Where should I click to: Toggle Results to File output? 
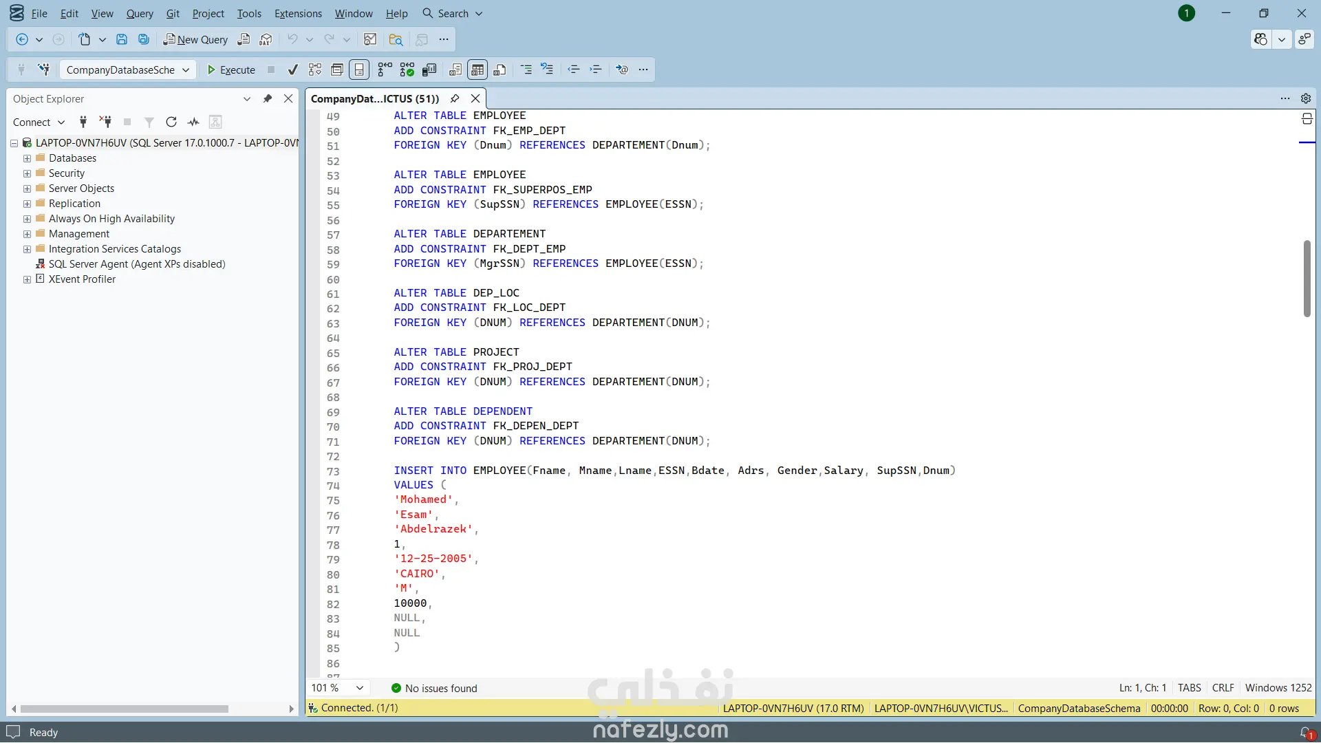point(500,69)
